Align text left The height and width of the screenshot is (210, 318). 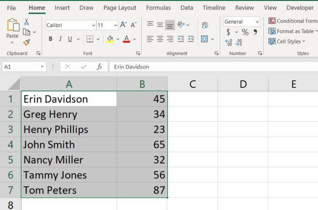point(150,39)
